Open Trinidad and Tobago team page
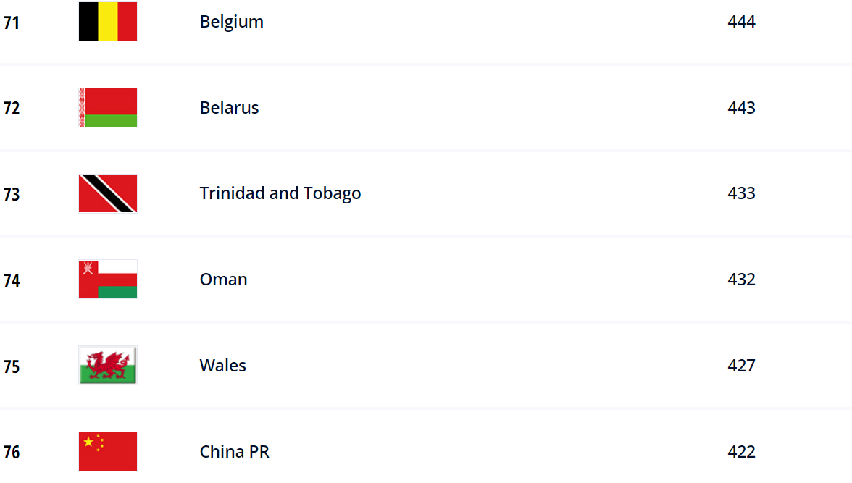 click(x=280, y=193)
